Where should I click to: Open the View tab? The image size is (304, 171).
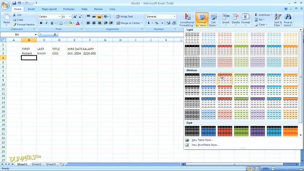point(112,9)
